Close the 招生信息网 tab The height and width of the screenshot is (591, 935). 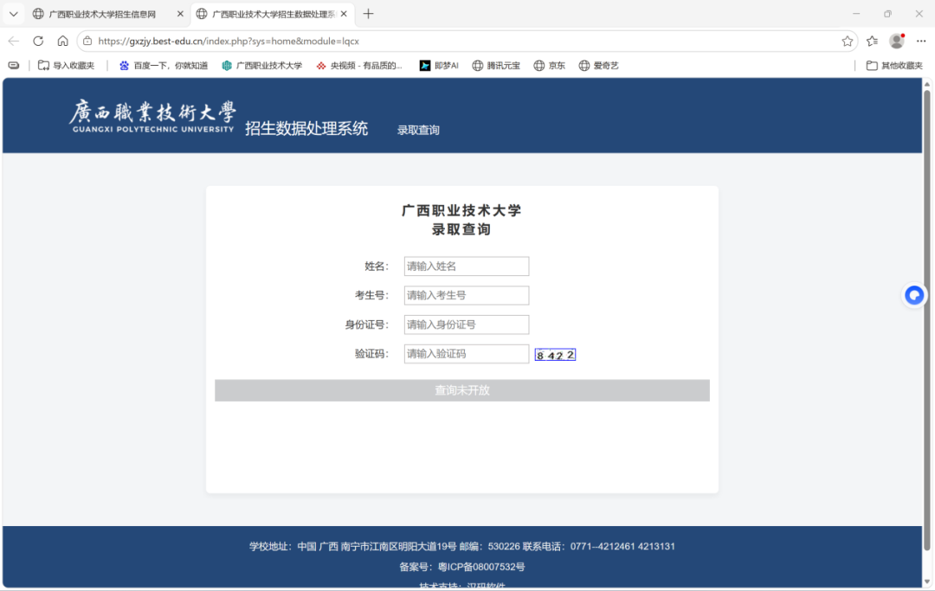coord(180,14)
